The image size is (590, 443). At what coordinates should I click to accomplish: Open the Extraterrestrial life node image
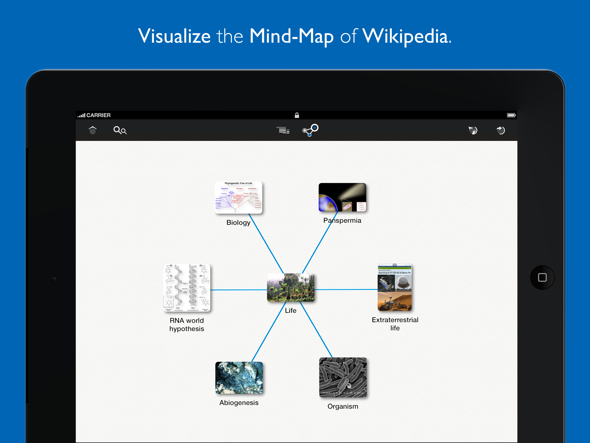395,288
